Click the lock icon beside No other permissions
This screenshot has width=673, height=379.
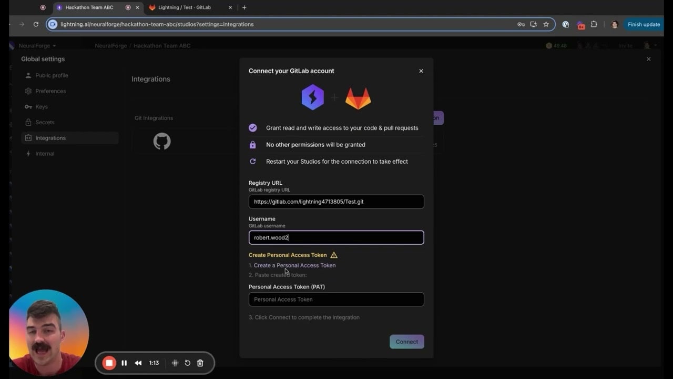pos(253,145)
